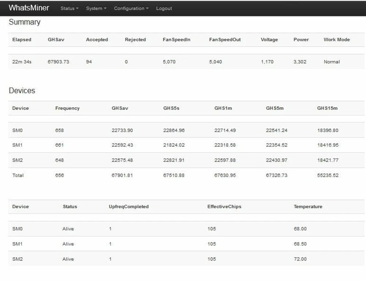Image resolution: width=366 pixels, height=281 pixels.
Task: Open the Configuration dropdown menu
Action: (131, 8)
